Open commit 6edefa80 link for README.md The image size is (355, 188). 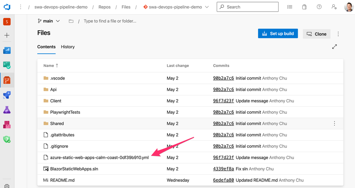coord(223,180)
